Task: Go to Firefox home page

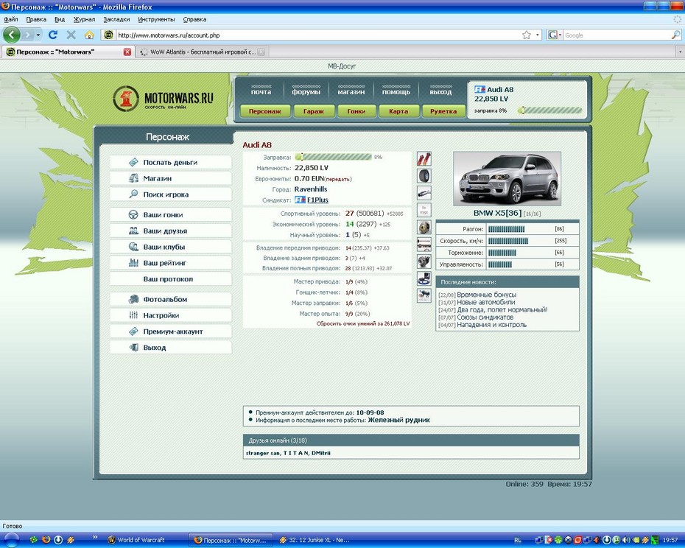Action: 89,35
